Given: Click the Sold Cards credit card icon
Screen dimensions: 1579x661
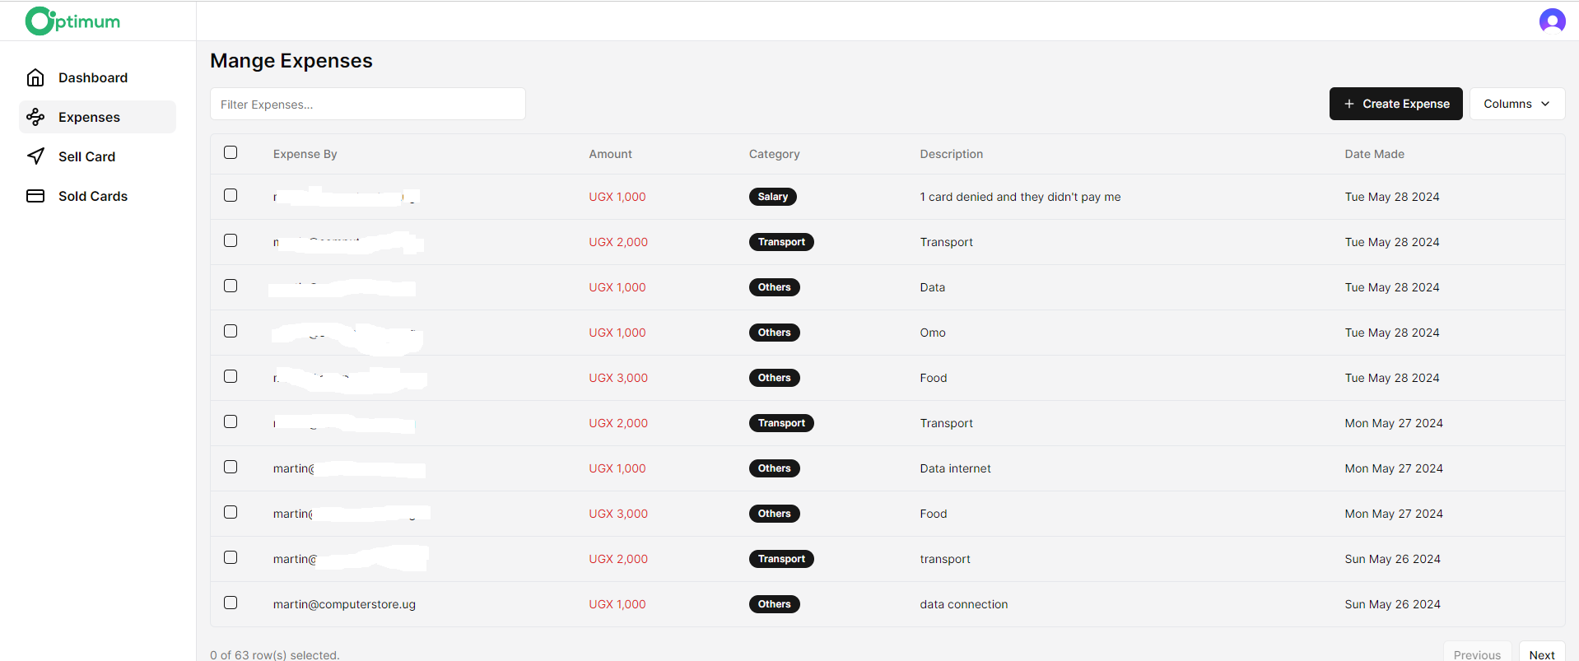Looking at the screenshot, I should tap(35, 196).
